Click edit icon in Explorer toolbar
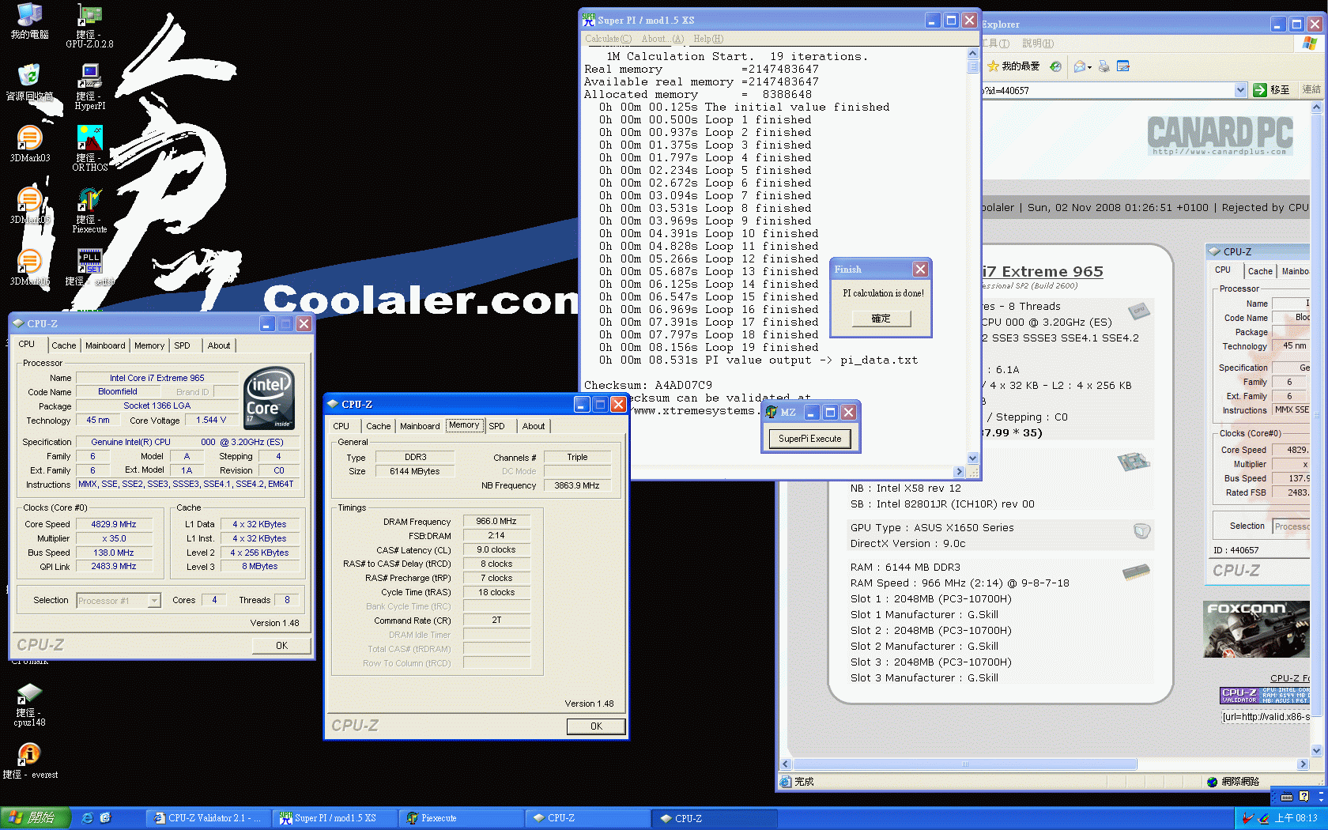Viewport: 1328px width, 830px height. point(1123,66)
